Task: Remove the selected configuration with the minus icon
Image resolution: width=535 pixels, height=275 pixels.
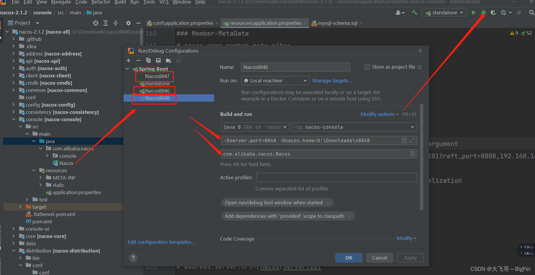Action: [138, 60]
